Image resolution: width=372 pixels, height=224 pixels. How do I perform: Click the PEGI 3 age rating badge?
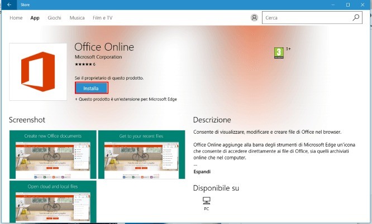279,52
